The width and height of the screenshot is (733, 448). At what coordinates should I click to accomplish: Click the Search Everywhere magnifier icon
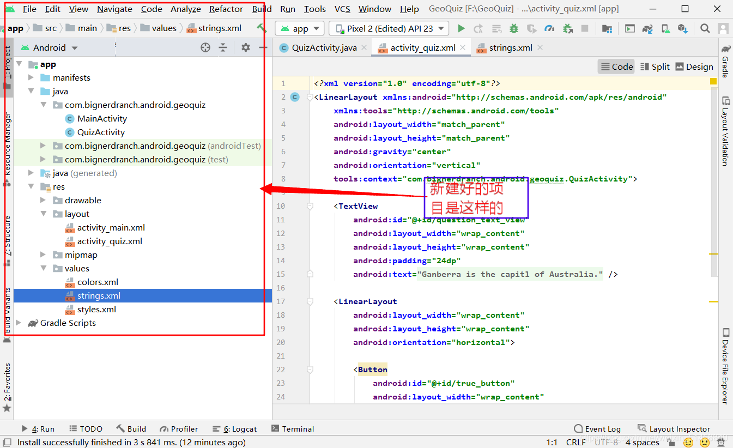pyautogui.click(x=705, y=28)
